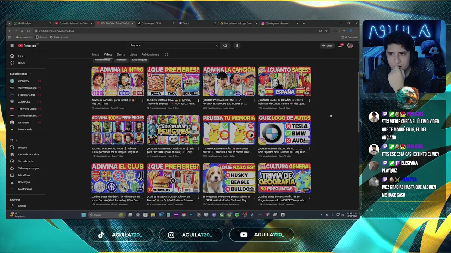This screenshot has height=253, width=451.
Task: Open Historial in the sidebar
Action: (x=23, y=148)
